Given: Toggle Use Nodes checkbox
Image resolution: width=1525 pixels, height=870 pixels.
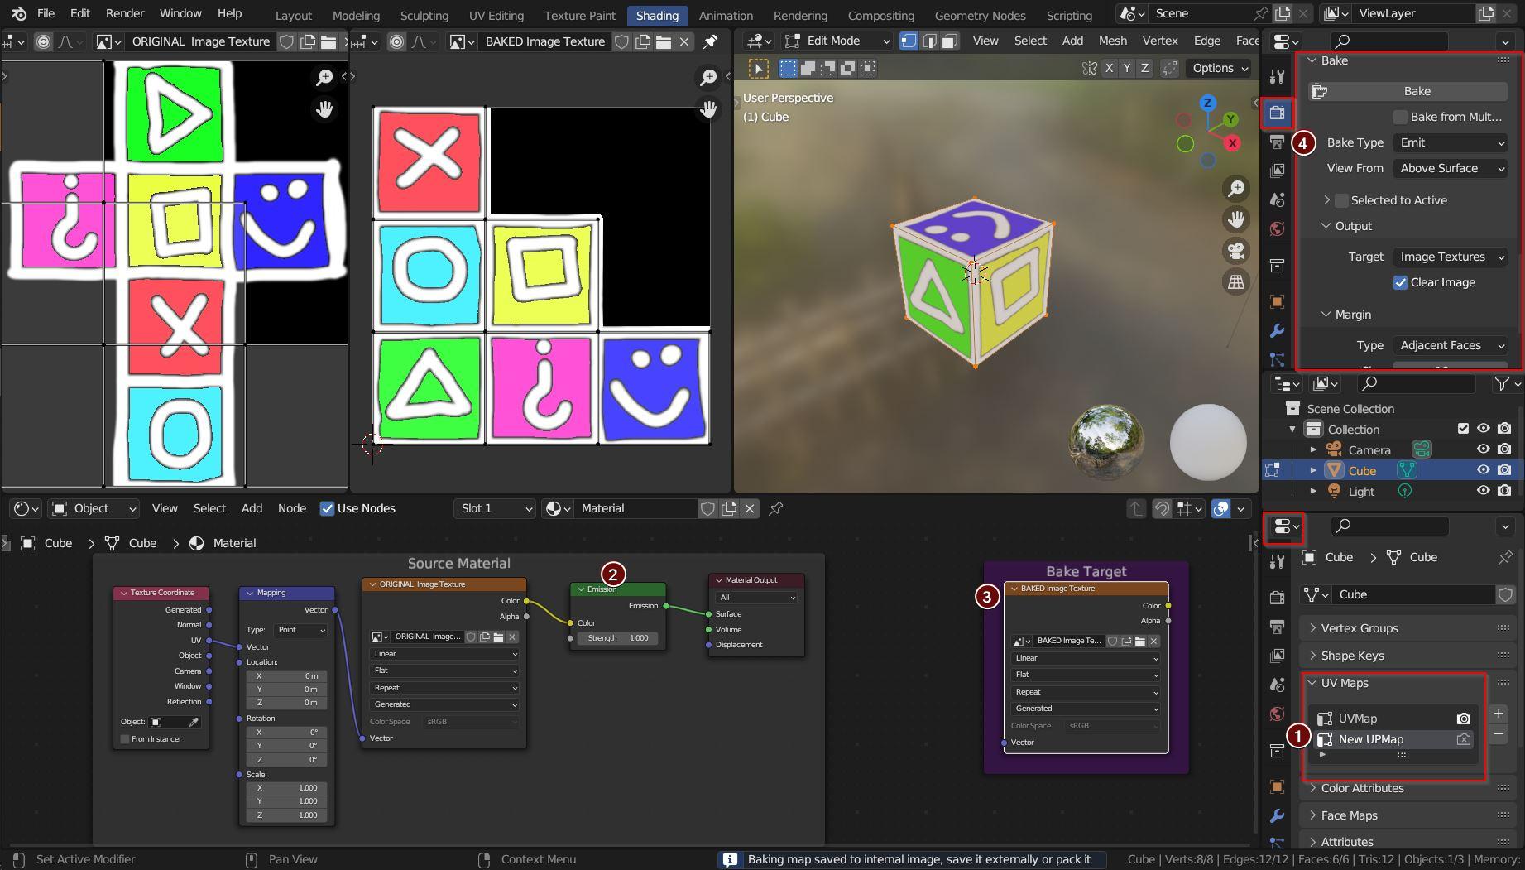Looking at the screenshot, I should pos(328,508).
